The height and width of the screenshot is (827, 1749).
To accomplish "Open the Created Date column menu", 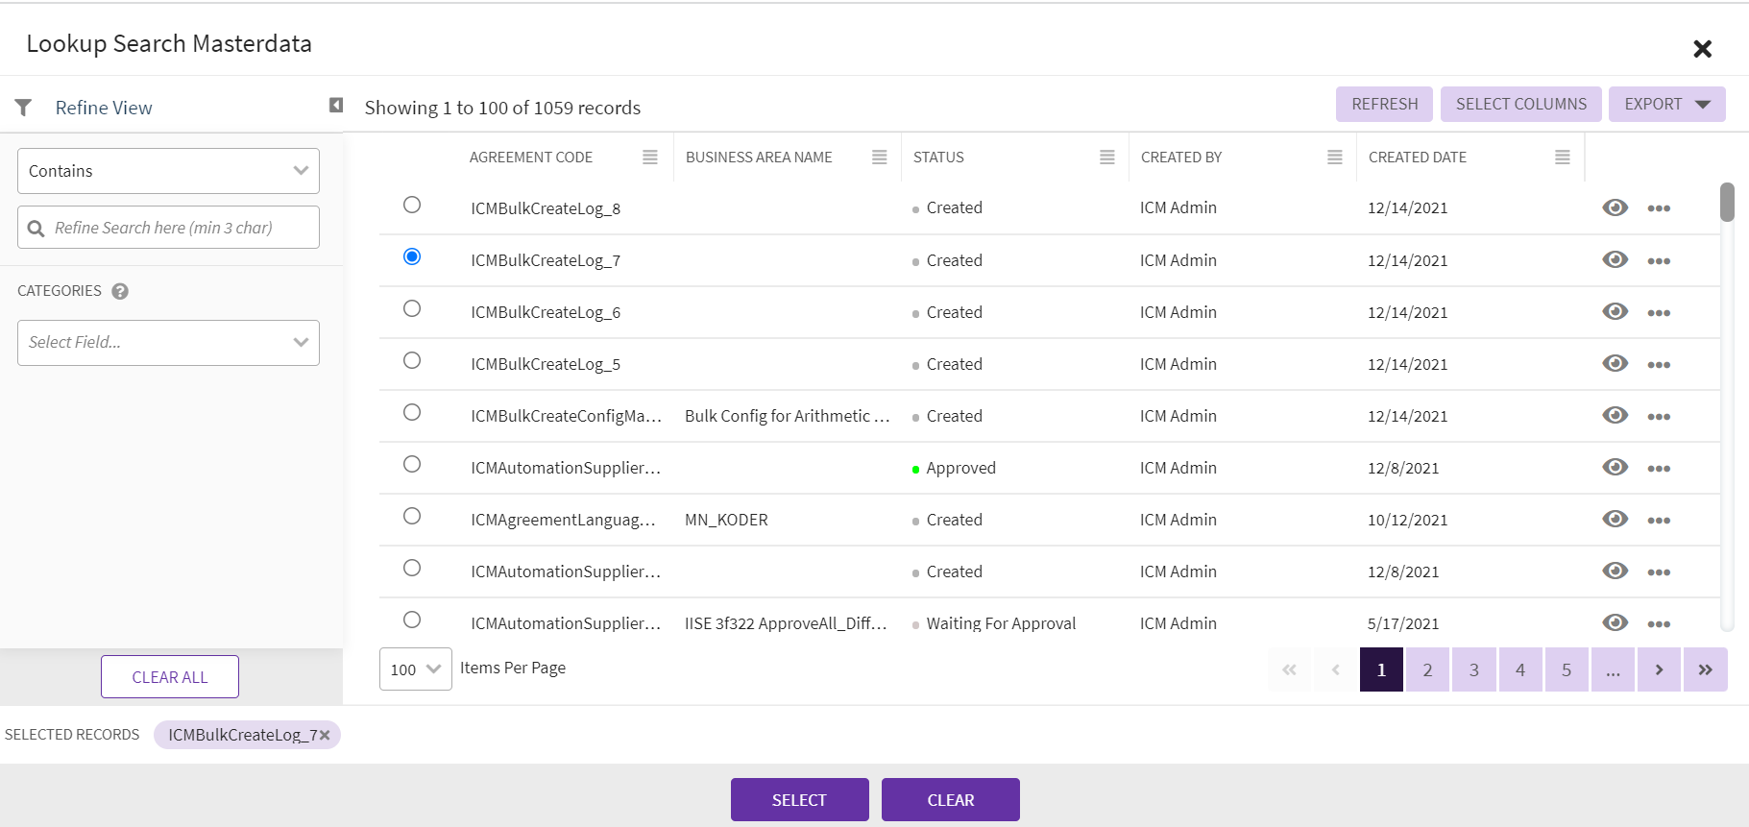I will coord(1562,158).
